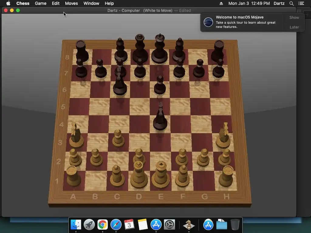Click the Mon Jan 3 12:49 PM clock
311x233 pixels.
point(249,3)
